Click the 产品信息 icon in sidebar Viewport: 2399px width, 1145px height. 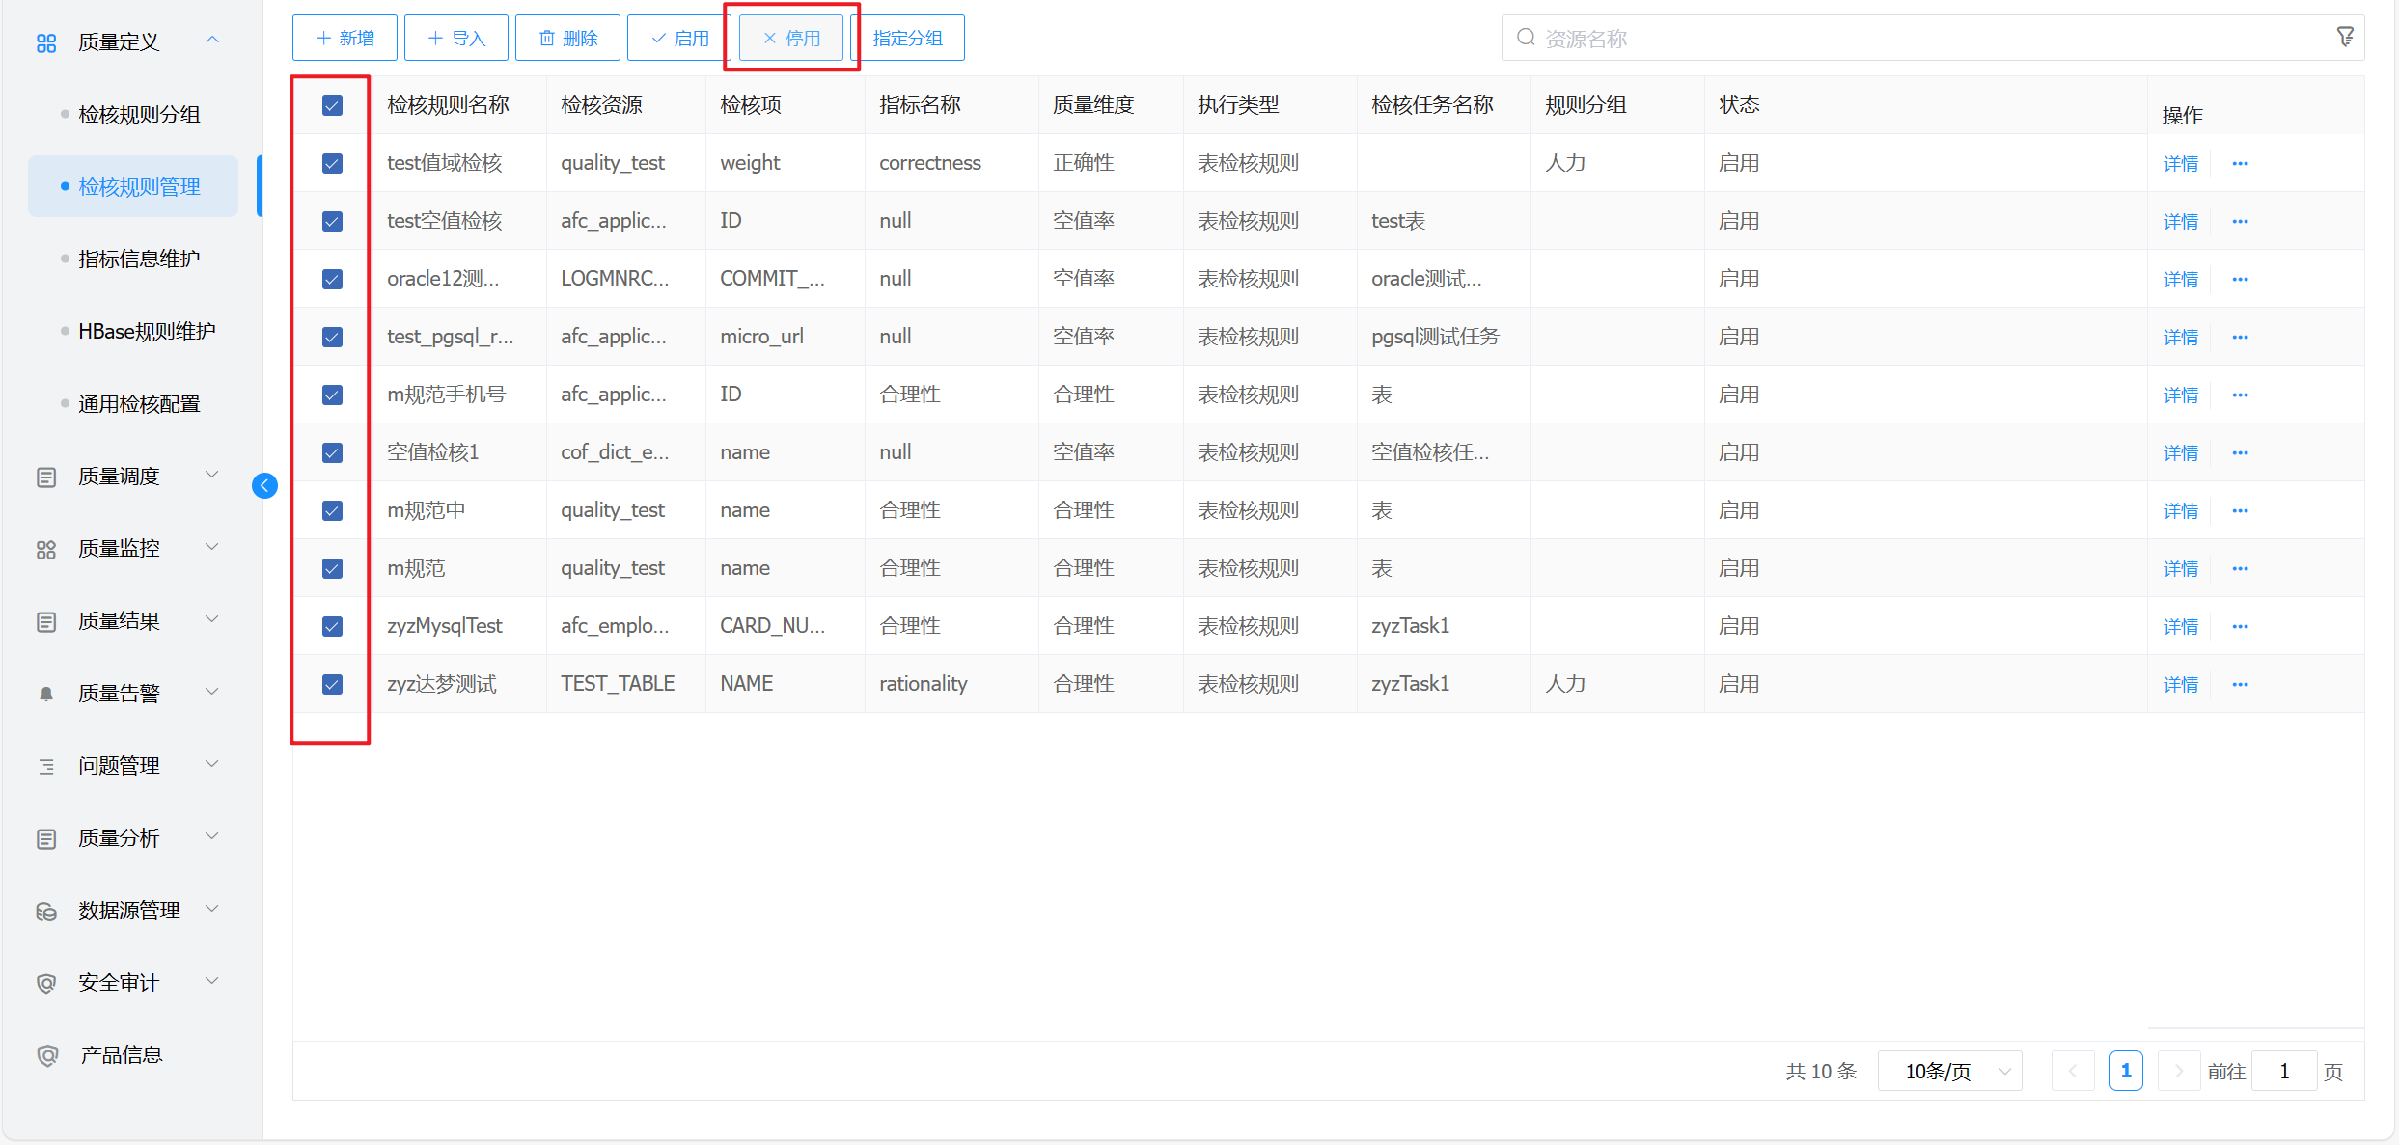click(46, 1055)
